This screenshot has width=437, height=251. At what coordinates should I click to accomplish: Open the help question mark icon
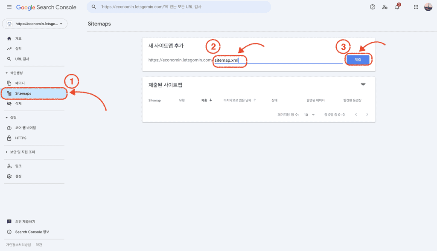point(372,7)
